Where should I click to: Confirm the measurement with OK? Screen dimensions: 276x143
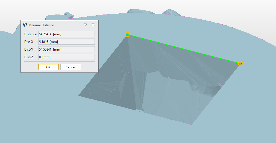(x=48, y=67)
